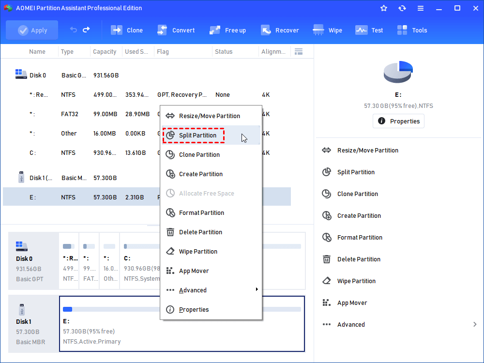484x363 pixels.
Task: Choose Format Partition in context menu
Action: tap(211, 212)
